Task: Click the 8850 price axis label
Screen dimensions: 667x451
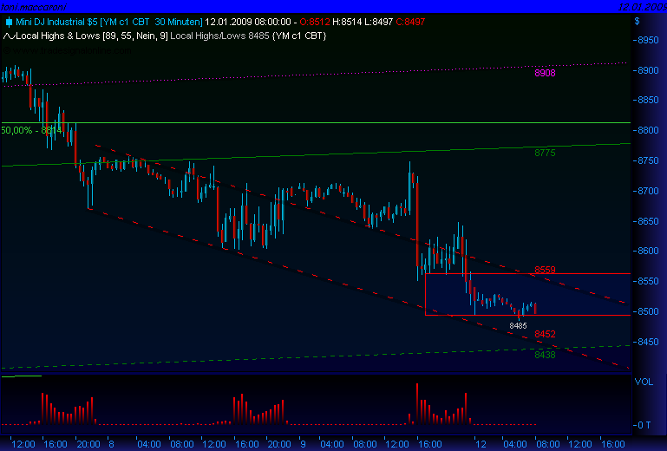Action: pyautogui.click(x=646, y=101)
